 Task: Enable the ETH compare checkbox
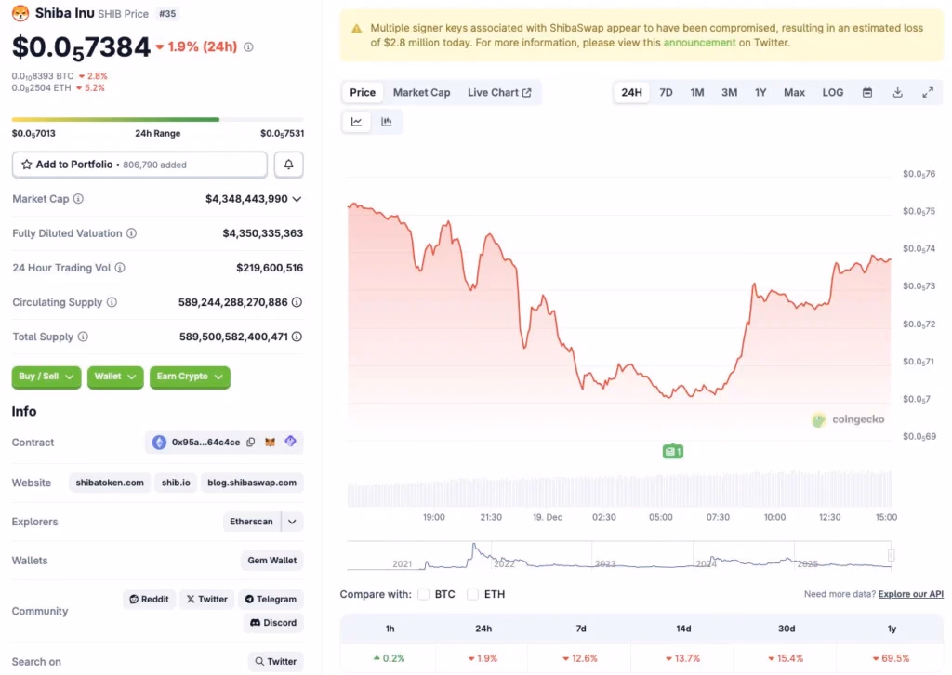tap(473, 594)
